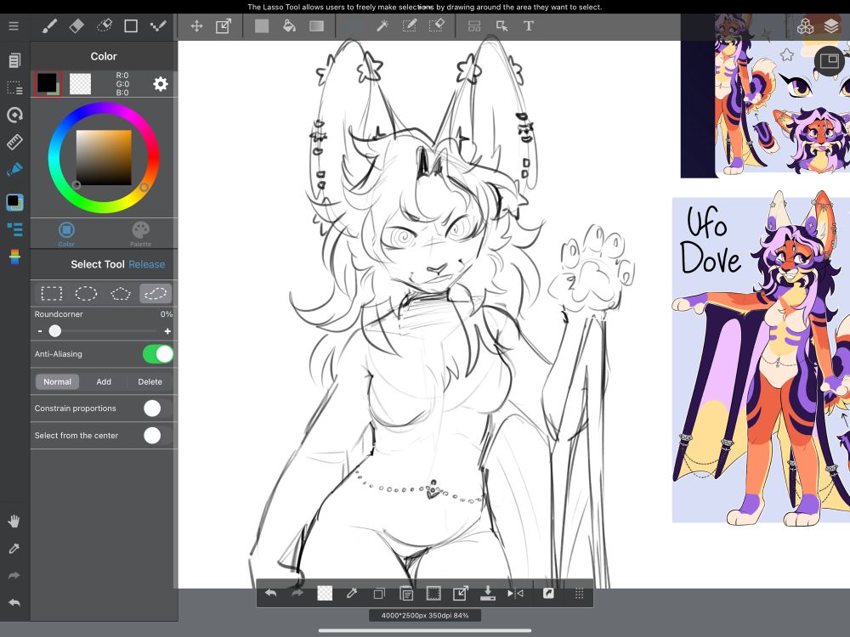Save canvas from bottom bar
Screen dimensions: 850x637
point(487,593)
